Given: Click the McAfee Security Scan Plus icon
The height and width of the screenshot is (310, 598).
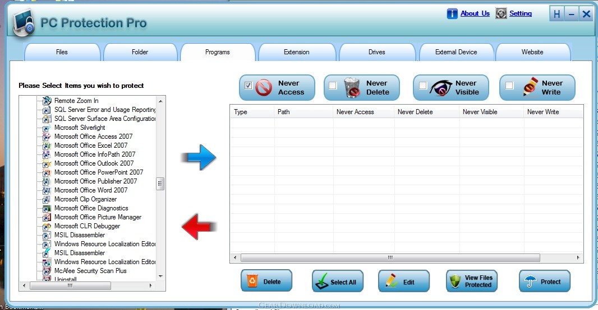Looking at the screenshot, I should pos(47,271).
